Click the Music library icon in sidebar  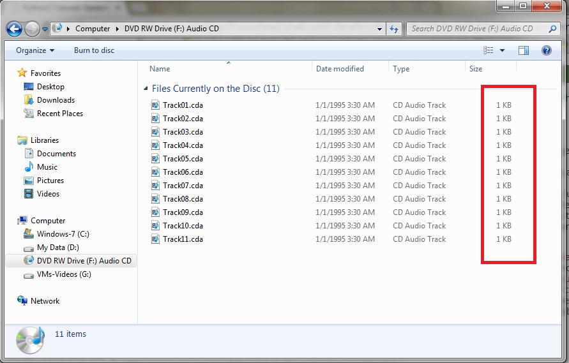29,167
